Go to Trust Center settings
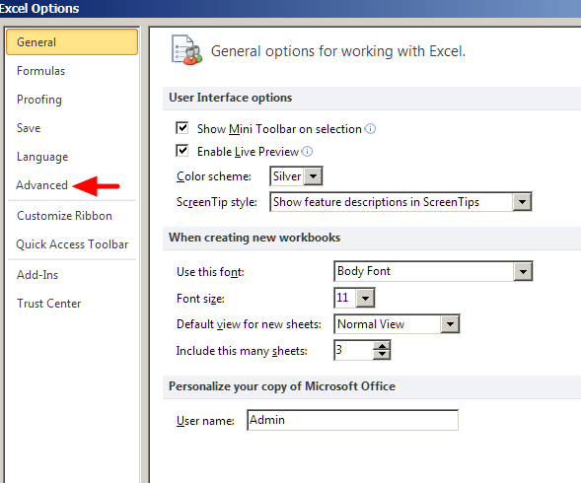The height and width of the screenshot is (483, 581). click(49, 304)
